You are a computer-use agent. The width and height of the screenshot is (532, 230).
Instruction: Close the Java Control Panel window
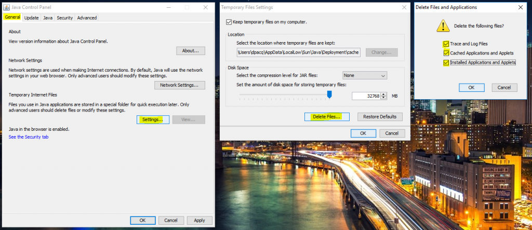[x=205, y=7]
